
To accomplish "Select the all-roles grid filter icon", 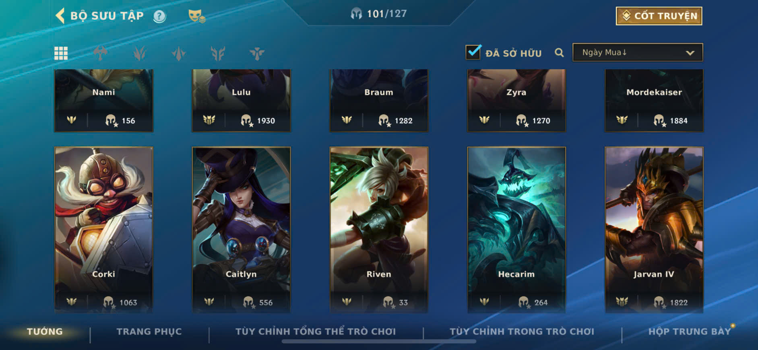I will (x=61, y=53).
